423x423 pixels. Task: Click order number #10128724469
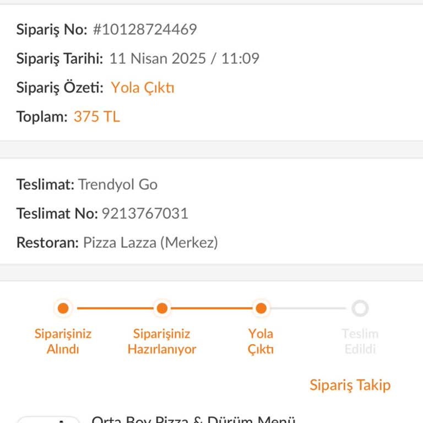click(x=145, y=29)
